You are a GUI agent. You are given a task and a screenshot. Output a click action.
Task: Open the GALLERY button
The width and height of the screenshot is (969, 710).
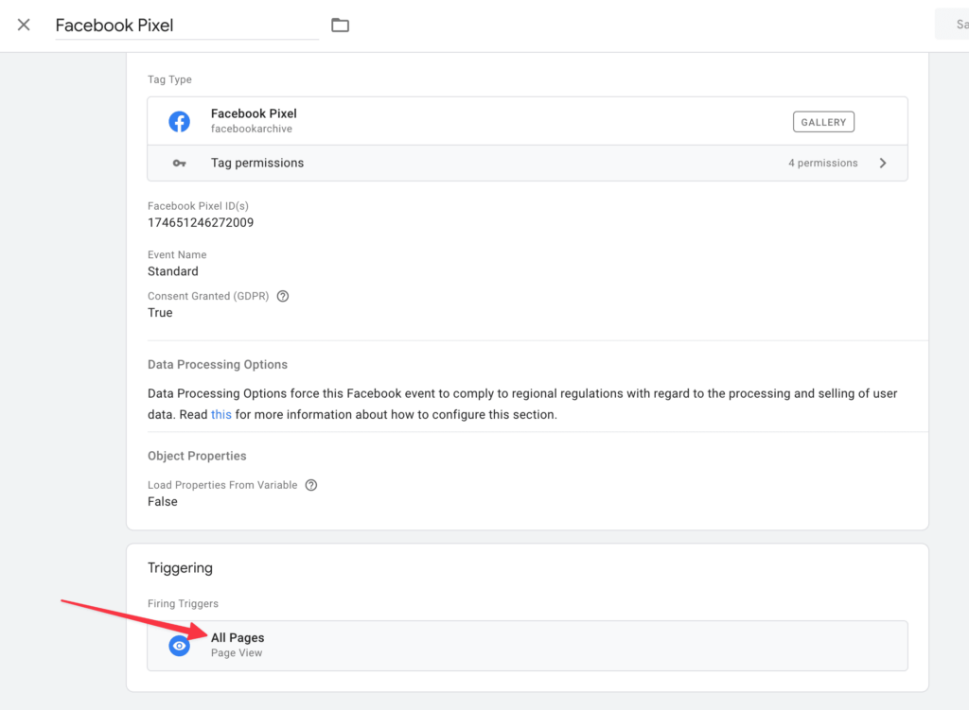click(x=823, y=122)
